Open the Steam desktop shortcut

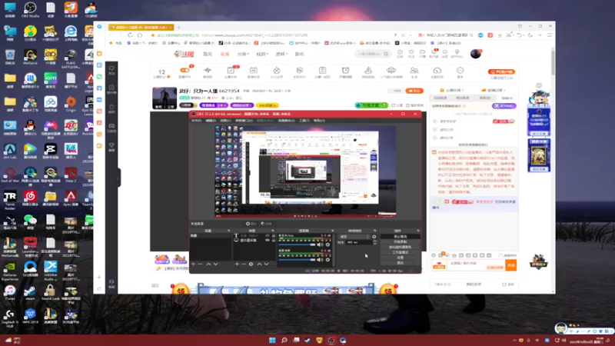pyautogui.click(x=30, y=293)
